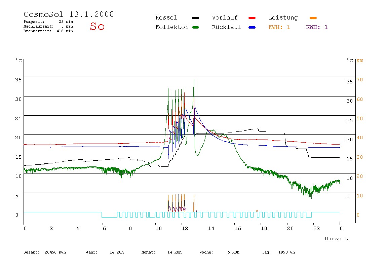The height and width of the screenshot is (273, 386).
Task: Select the blue Rücklauf legend swatch
Action: pos(252,27)
